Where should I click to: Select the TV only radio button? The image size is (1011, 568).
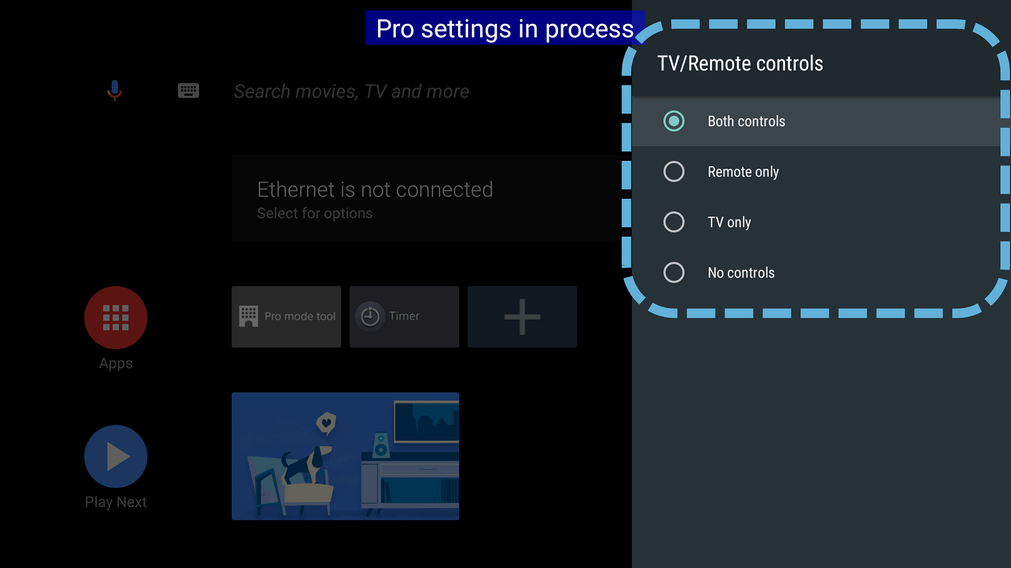(x=674, y=222)
